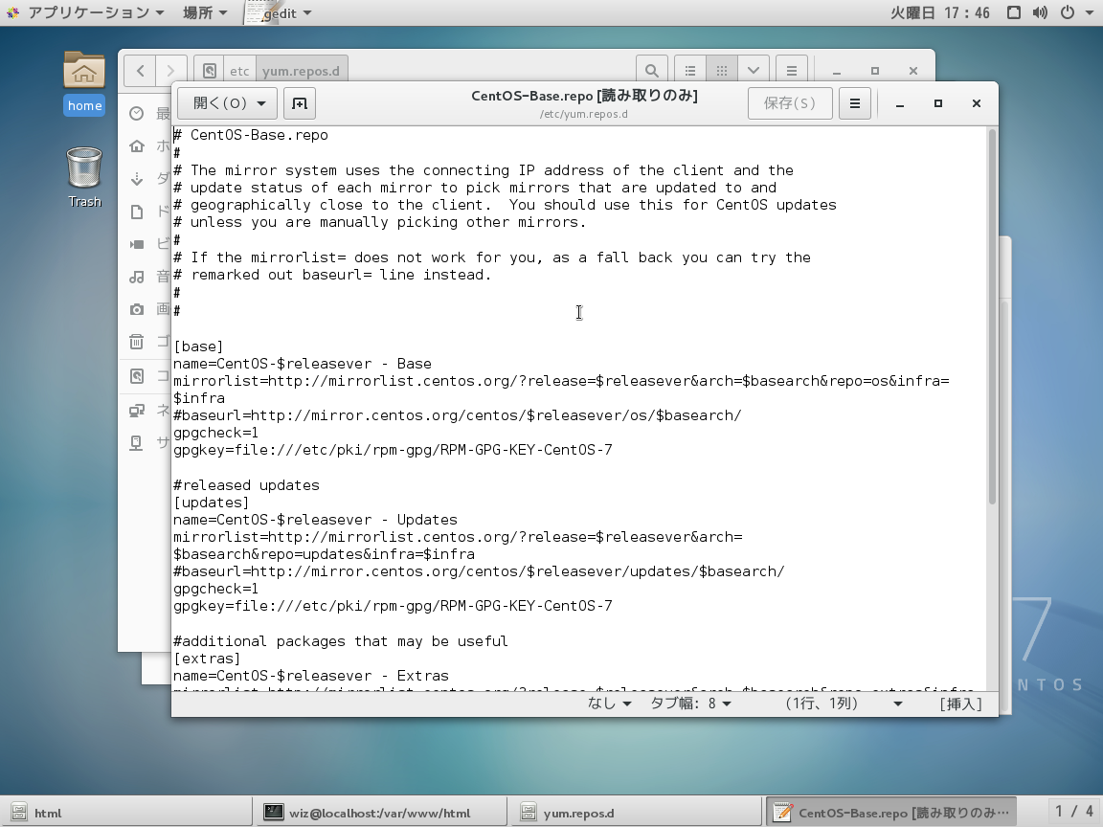Click the clock 火曜日 17:46
Screen dimensions: 1103x827
pyautogui.click(x=940, y=12)
